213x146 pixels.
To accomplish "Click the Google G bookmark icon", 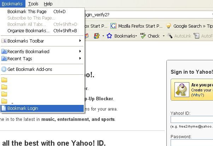I will (x=113, y=26).
